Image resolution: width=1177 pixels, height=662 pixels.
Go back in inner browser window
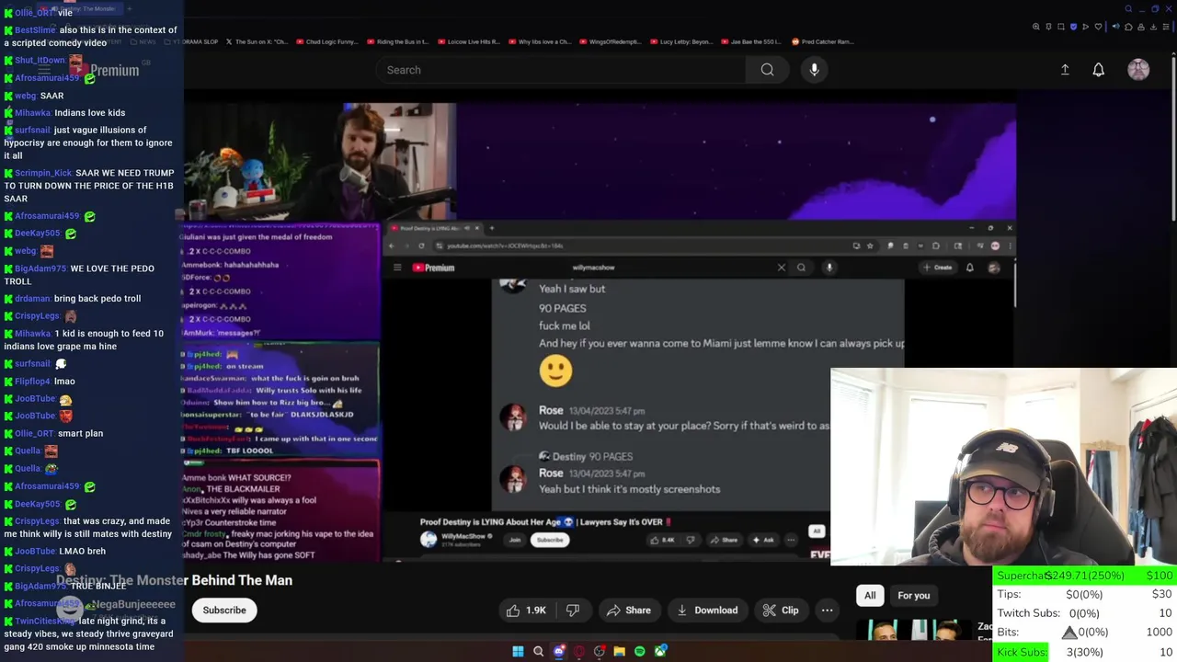tap(391, 245)
